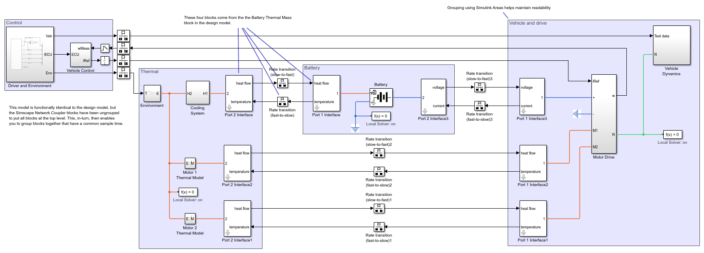This screenshot has height=253, width=704.
Task: Select the Port 2 Interface3 block
Action: coord(433,97)
